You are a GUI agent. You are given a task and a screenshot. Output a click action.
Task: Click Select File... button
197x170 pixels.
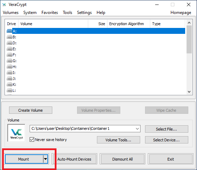click(x=167, y=129)
